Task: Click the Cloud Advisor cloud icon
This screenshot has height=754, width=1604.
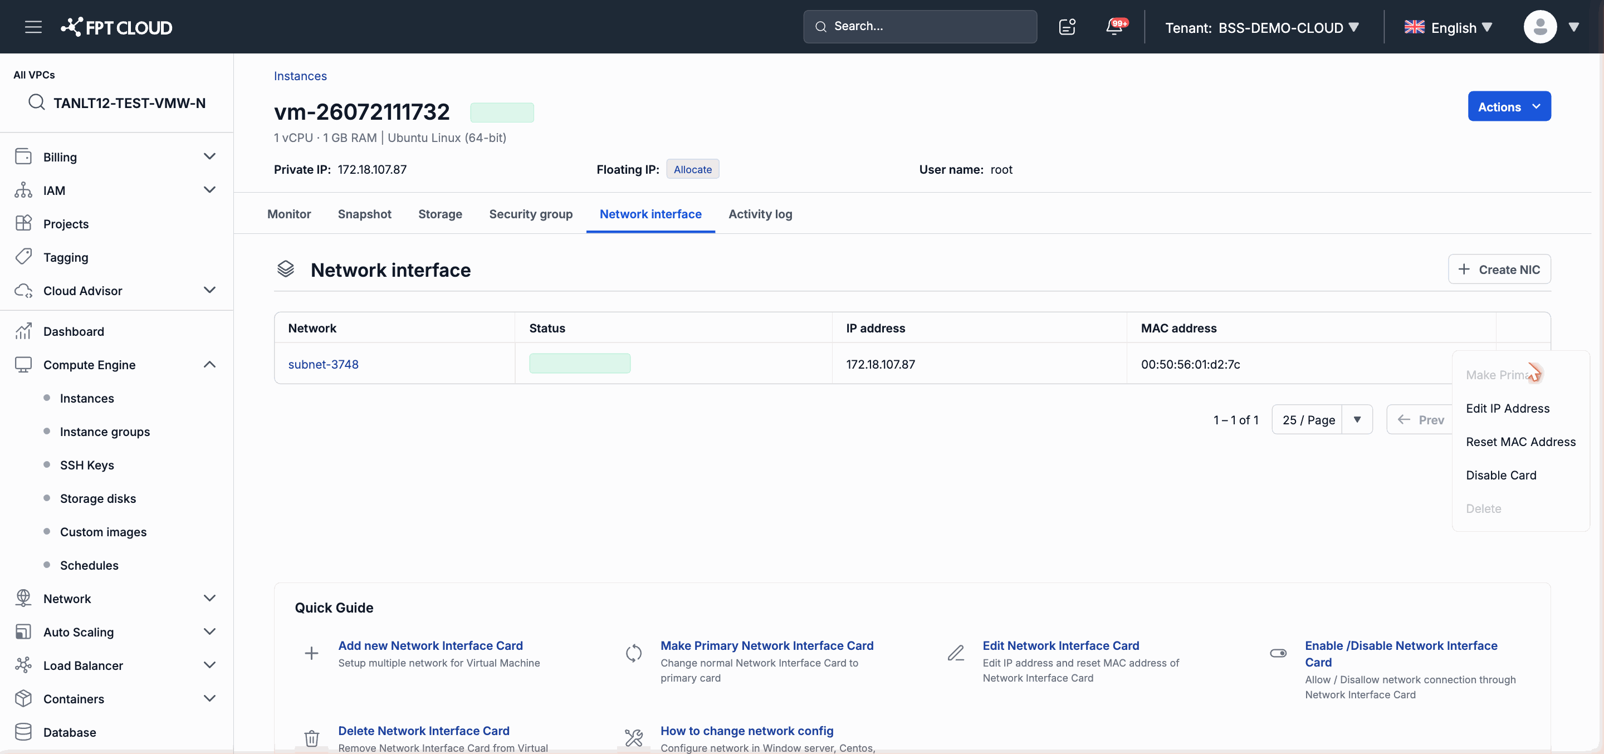Action: tap(23, 290)
